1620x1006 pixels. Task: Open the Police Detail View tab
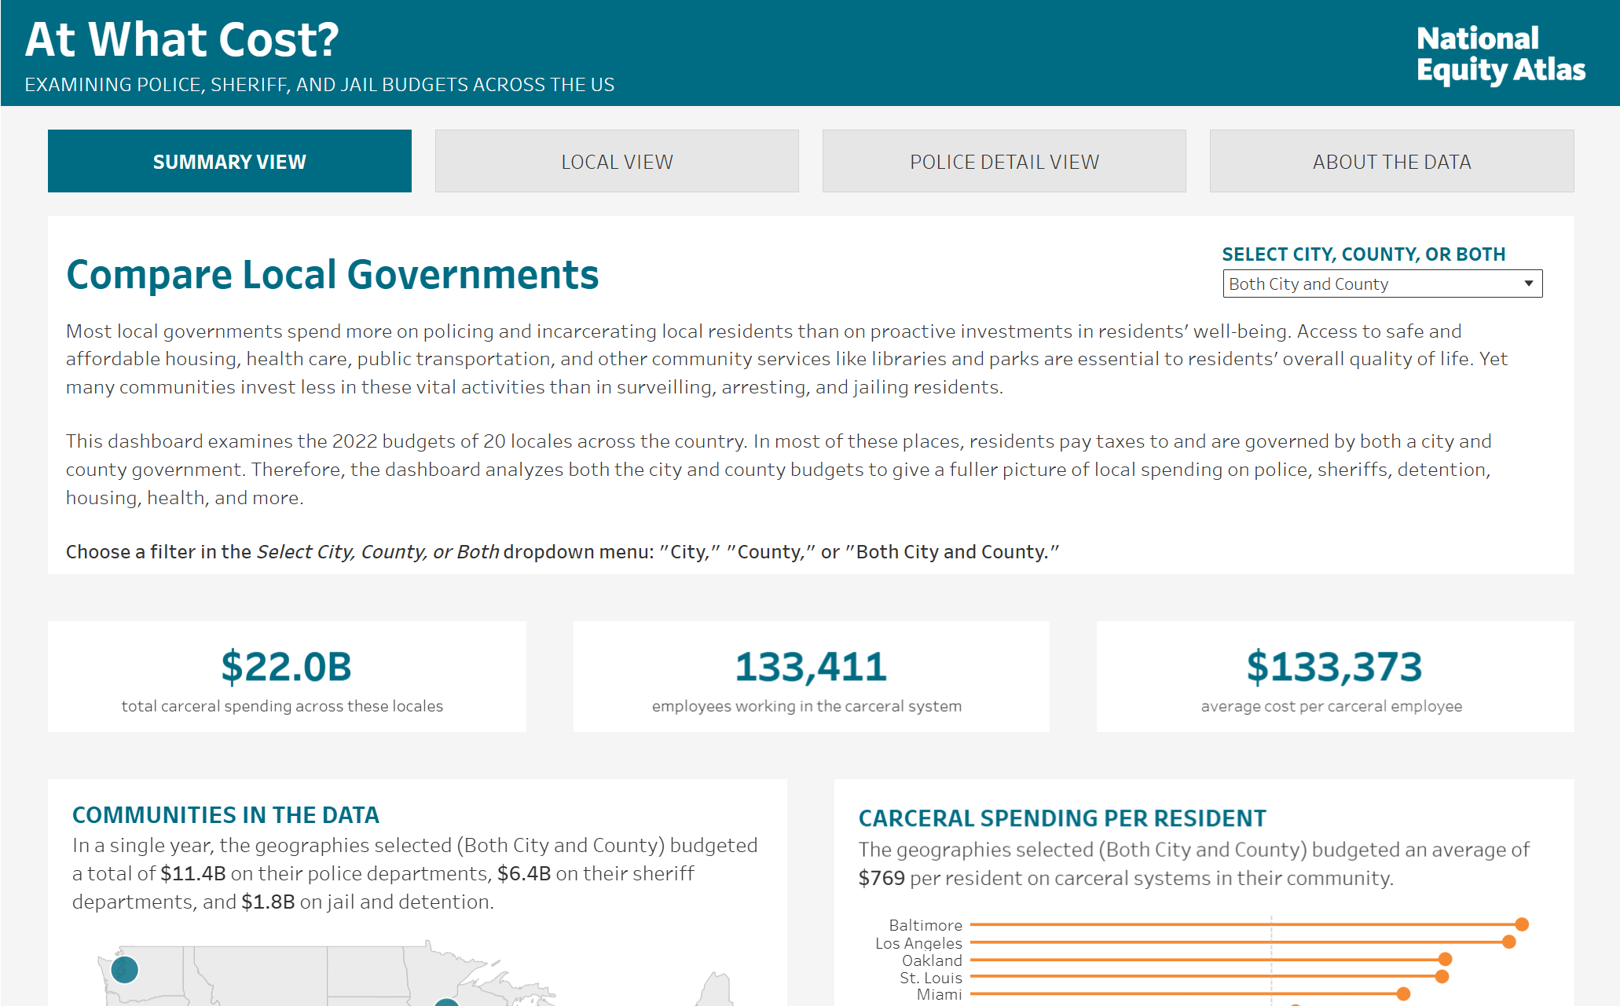[x=1004, y=161]
